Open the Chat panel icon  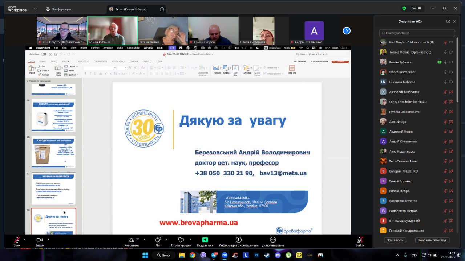point(158,240)
